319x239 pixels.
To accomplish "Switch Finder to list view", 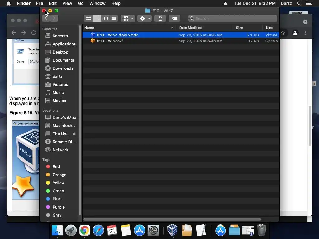I will [97, 18].
